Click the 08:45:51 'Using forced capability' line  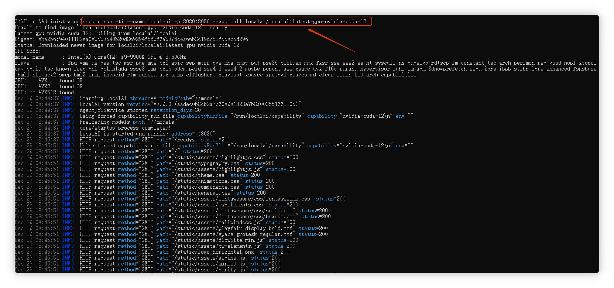click(214, 145)
